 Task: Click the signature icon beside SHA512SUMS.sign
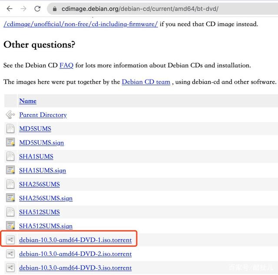click(x=10, y=226)
